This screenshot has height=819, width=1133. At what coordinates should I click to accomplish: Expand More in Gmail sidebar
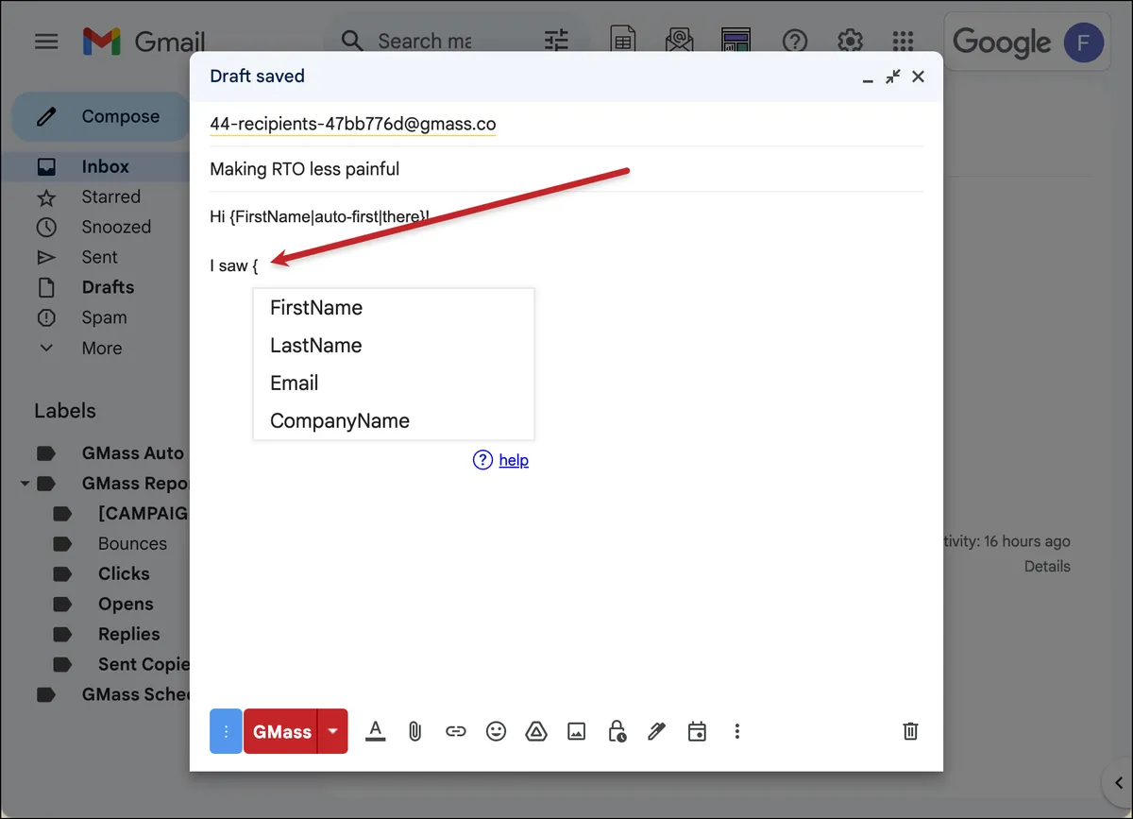coord(102,348)
